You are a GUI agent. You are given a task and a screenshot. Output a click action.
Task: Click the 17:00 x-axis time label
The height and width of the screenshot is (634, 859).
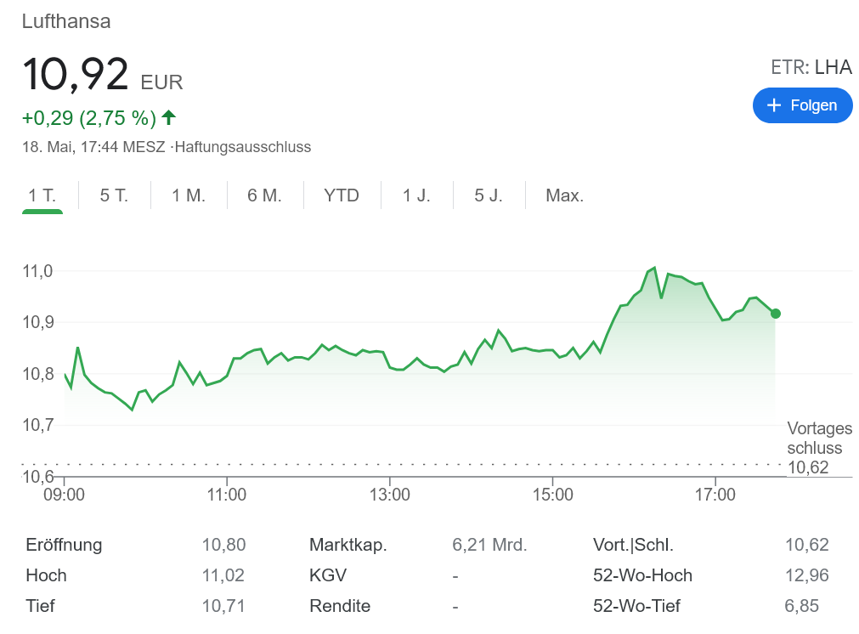(715, 495)
